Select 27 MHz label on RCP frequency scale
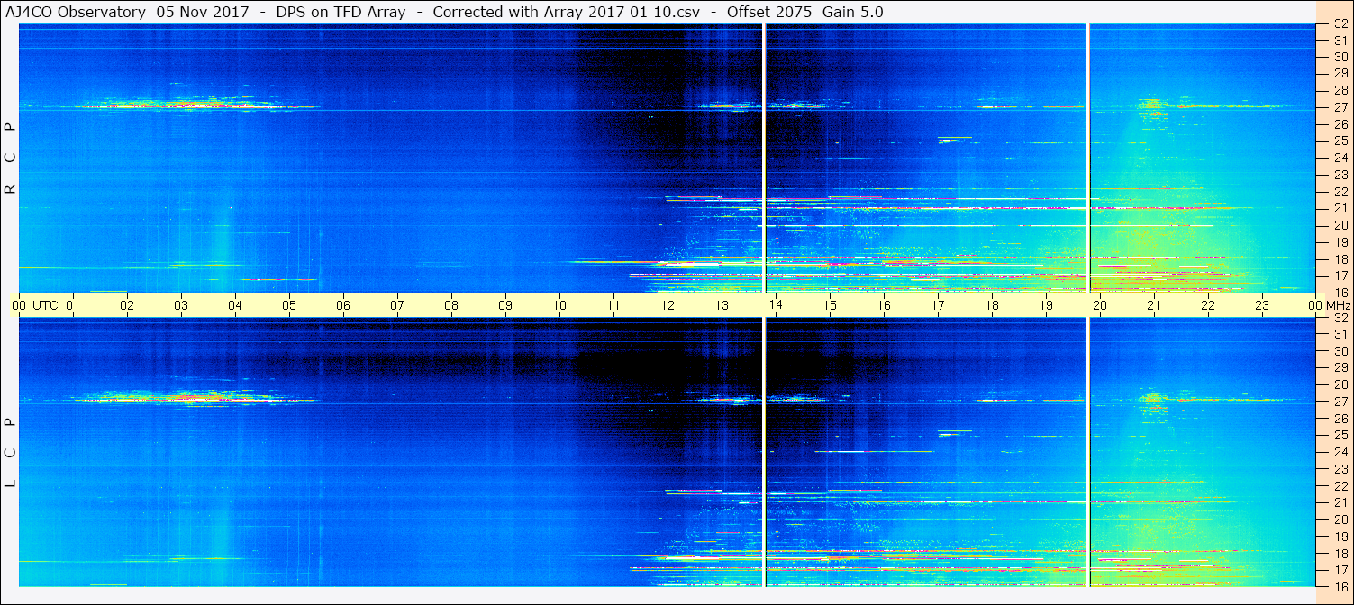Screen dimensions: 1354x605 [x=1340, y=107]
